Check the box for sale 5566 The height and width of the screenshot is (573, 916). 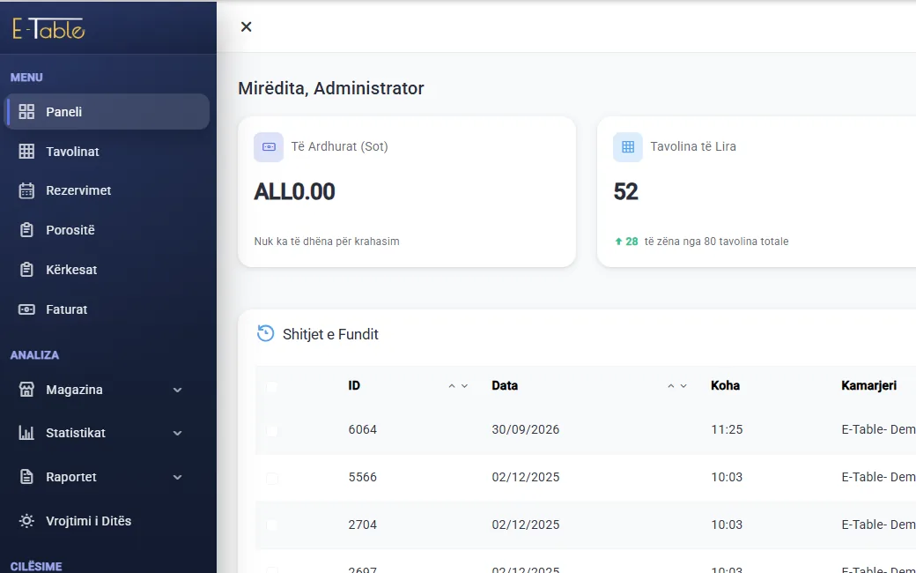271,478
